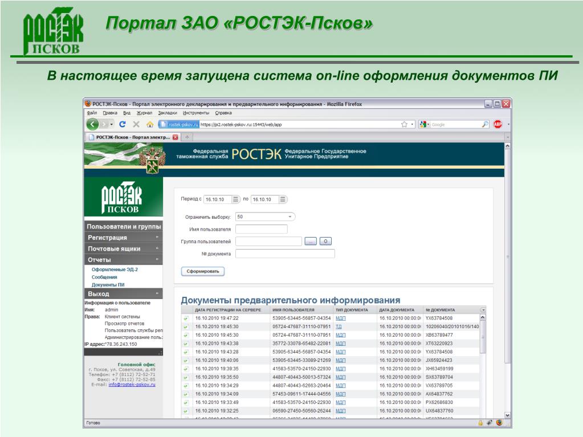
Task: Open Adblock Plus ABP icon
Action: pos(498,124)
